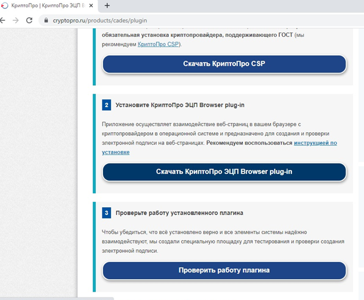Open the КриптоПро CSP hyperlink
The image size is (364, 300).
coord(159,44)
